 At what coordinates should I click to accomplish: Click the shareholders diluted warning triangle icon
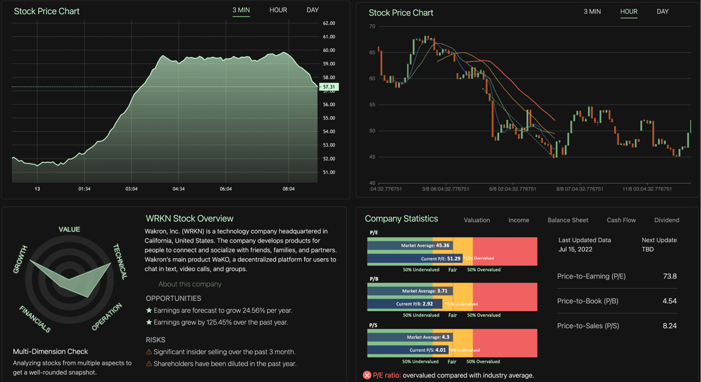[149, 364]
